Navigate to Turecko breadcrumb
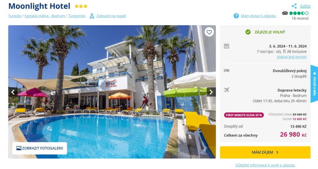The image size is (318, 169). [x=15, y=16]
